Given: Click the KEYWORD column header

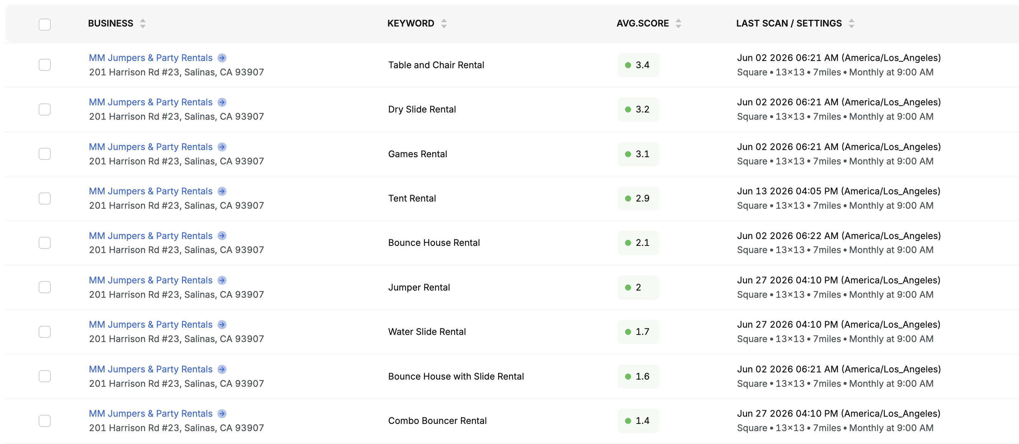Looking at the screenshot, I should tap(411, 23).
